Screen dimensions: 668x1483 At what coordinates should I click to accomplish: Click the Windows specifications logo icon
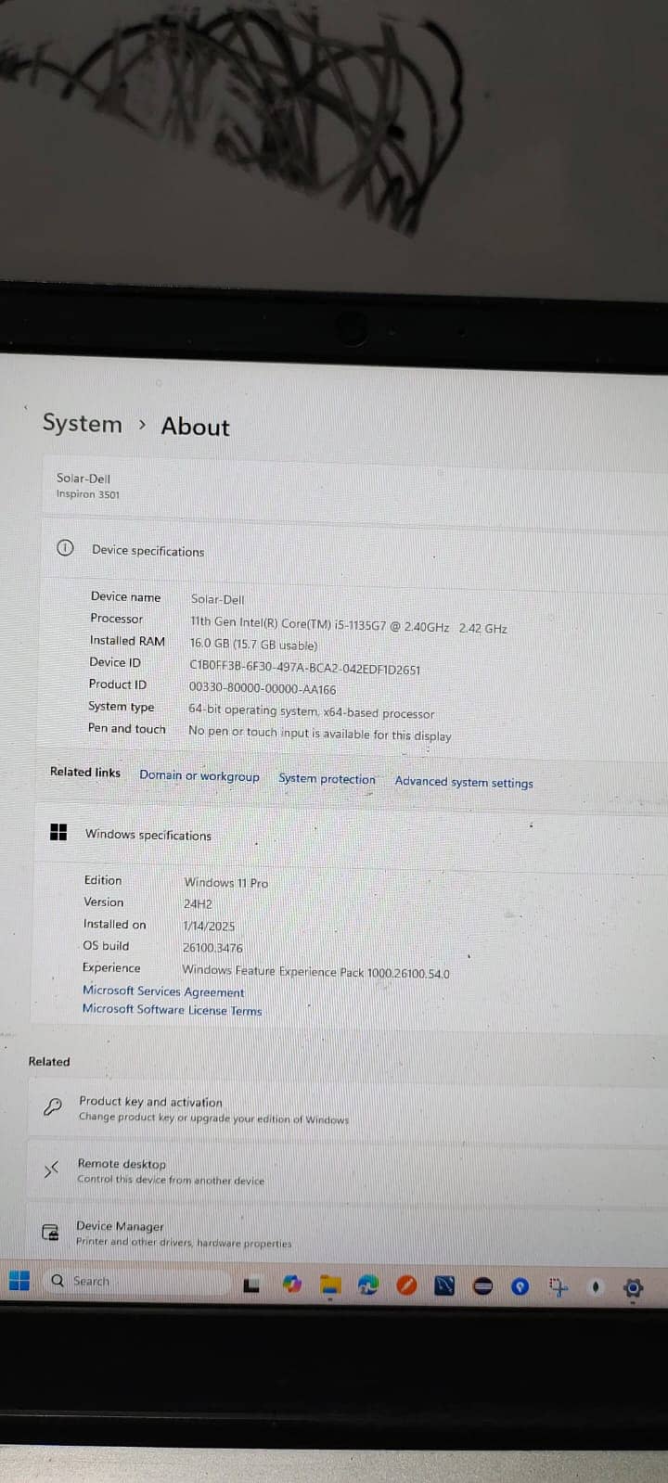[x=58, y=832]
